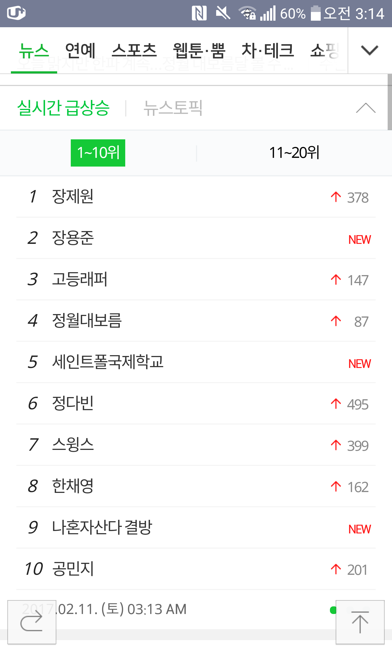Select the 1~10위 ranking range
This screenshot has width=392, height=651.
tap(98, 153)
